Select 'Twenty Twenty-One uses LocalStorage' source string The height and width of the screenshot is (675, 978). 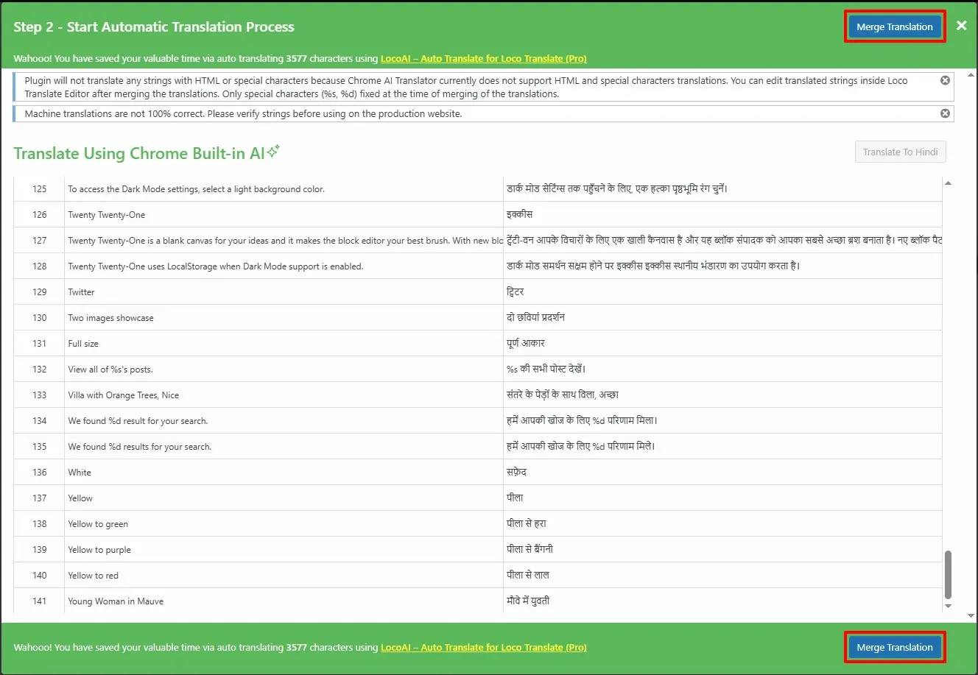[x=216, y=266]
